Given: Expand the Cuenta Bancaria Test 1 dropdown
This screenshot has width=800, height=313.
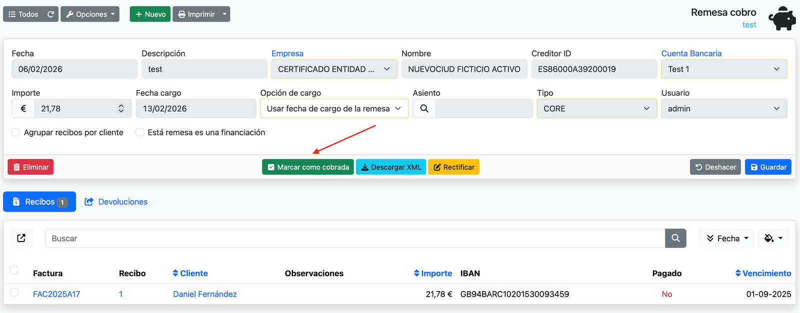Looking at the screenshot, I should pyautogui.click(x=724, y=69).
